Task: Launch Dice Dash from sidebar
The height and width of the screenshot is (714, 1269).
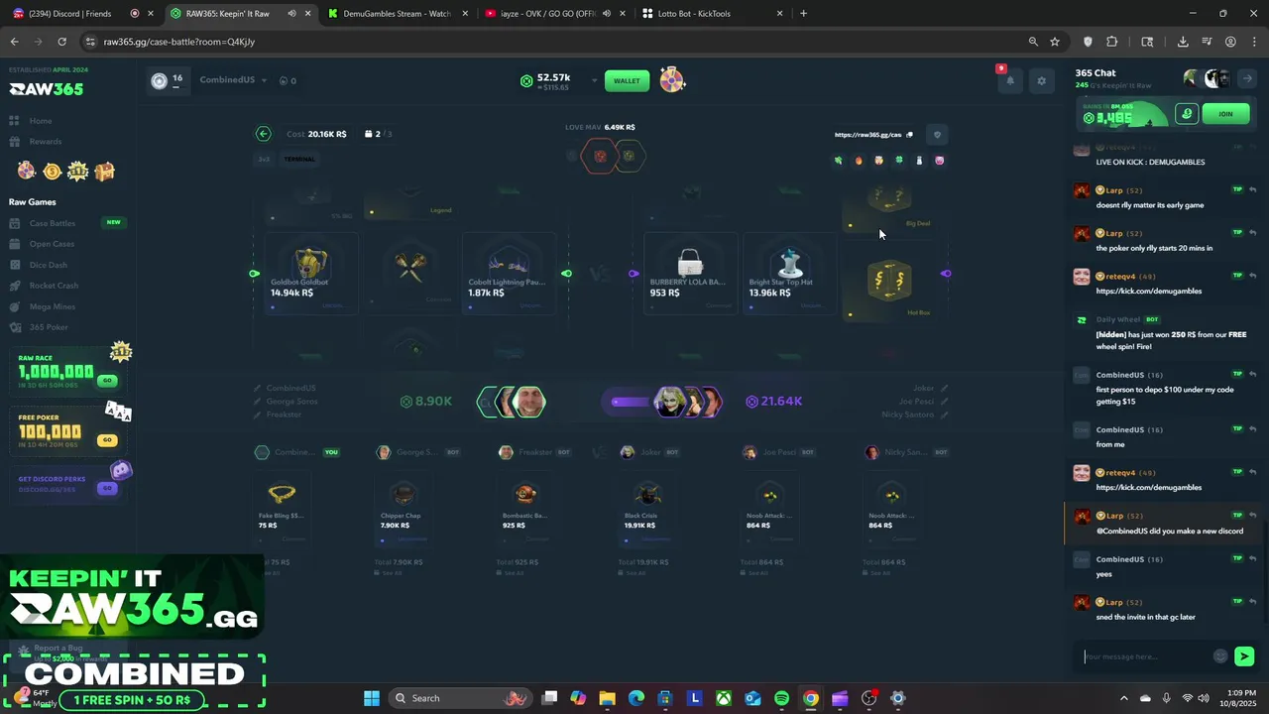Action: pyautogui.click(x=48, y=265)
